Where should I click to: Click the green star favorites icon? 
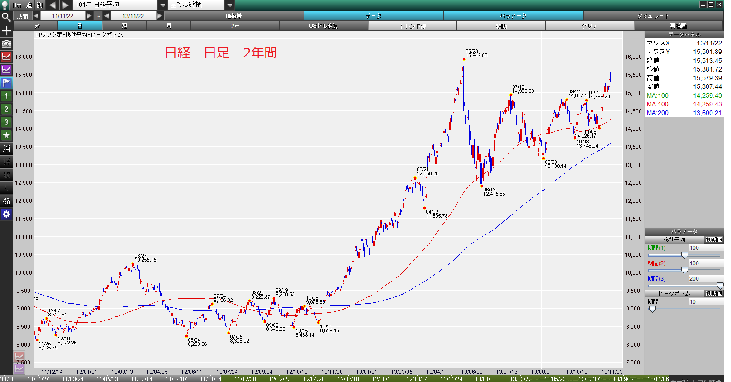[x=6, y=135]
